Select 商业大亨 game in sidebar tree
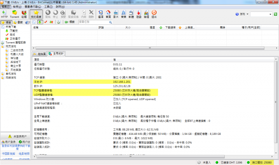279x165 pixels. pyautogui.click(x=15, y=66)
